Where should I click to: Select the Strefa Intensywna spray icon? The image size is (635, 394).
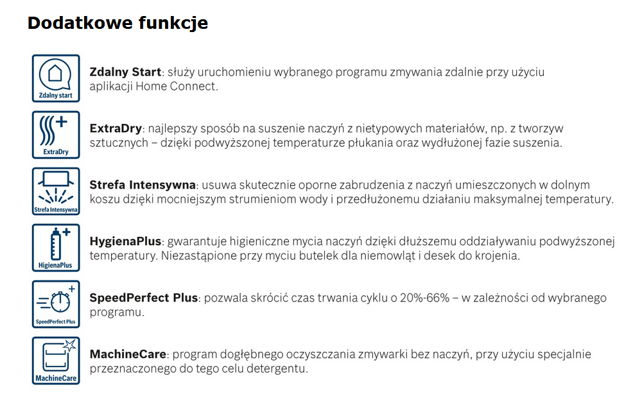[56, 191]
